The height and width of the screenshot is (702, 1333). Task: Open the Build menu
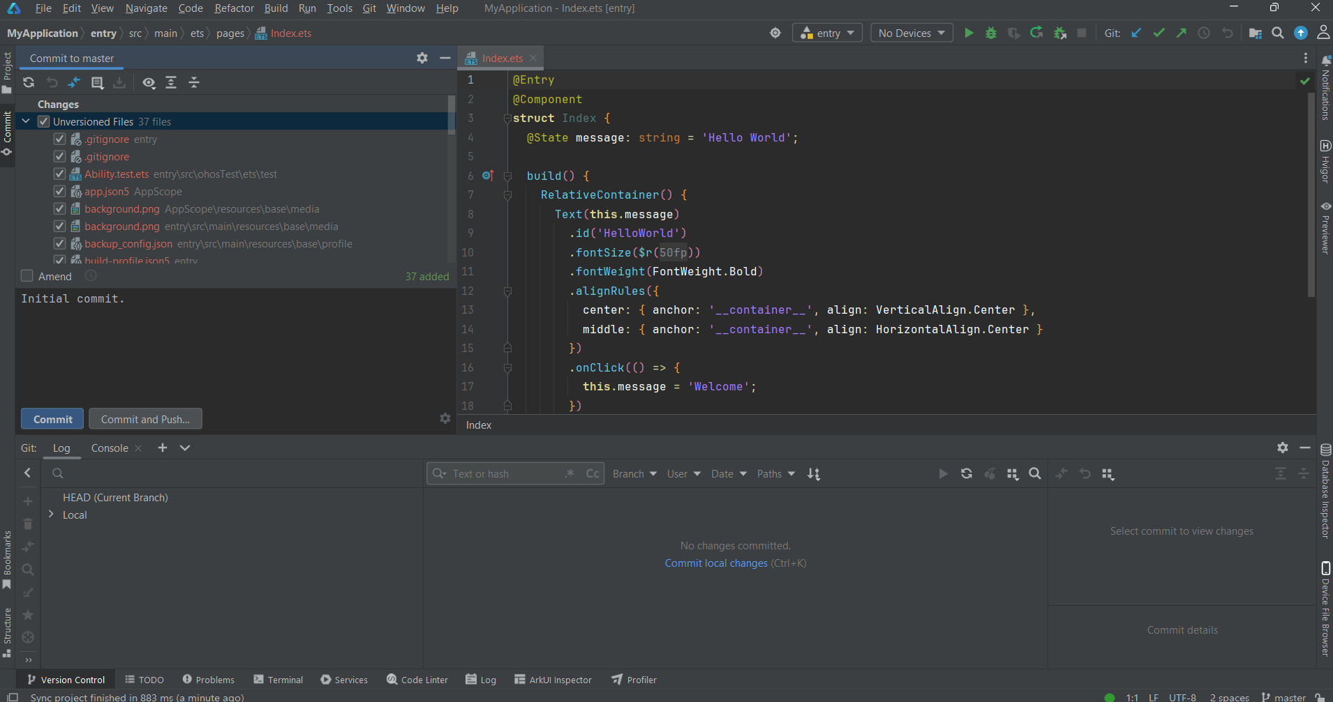coord(276,8)
